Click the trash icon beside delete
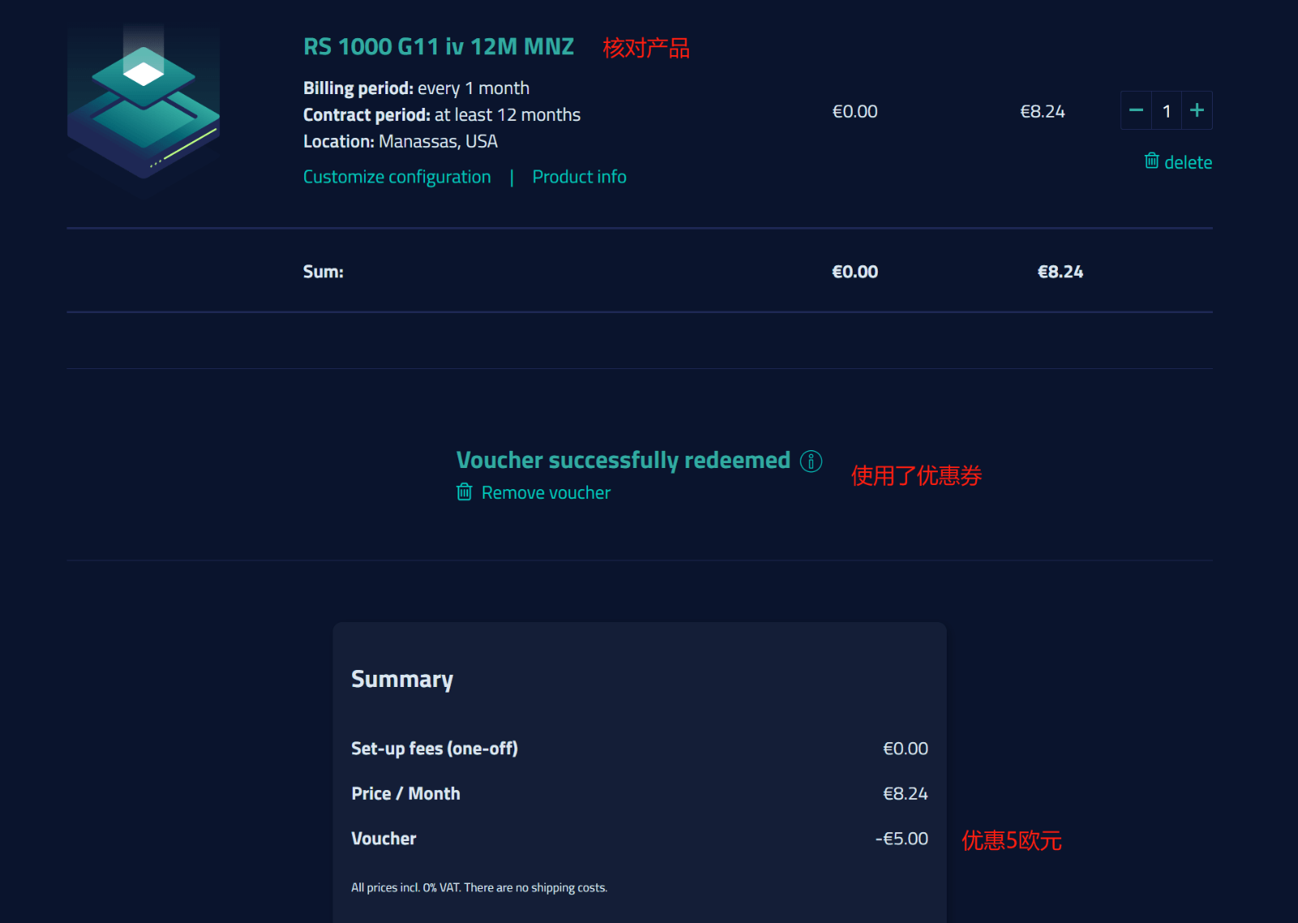Screen dimensions: 1298x923 [1151, 161]
